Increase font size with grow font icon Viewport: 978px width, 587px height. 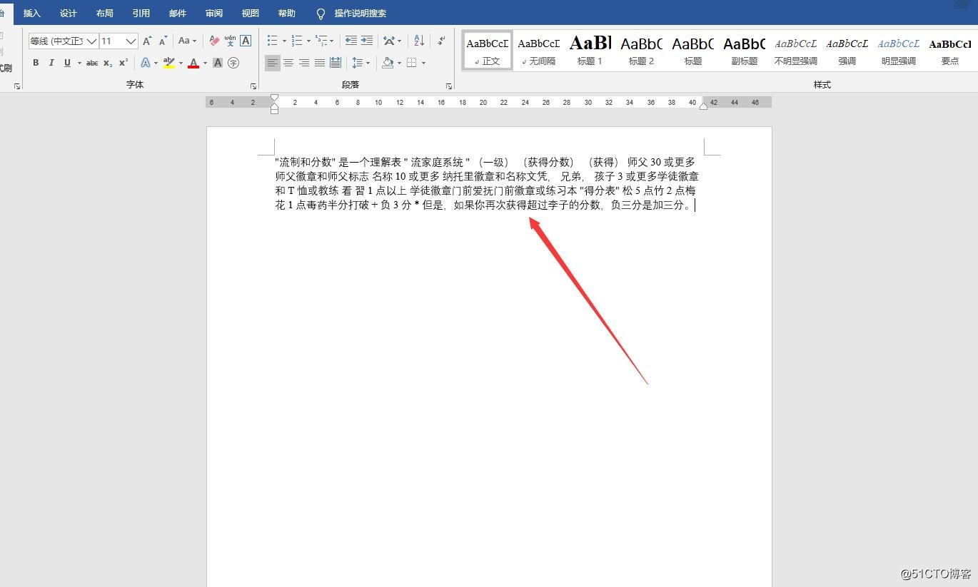(147, 41)
